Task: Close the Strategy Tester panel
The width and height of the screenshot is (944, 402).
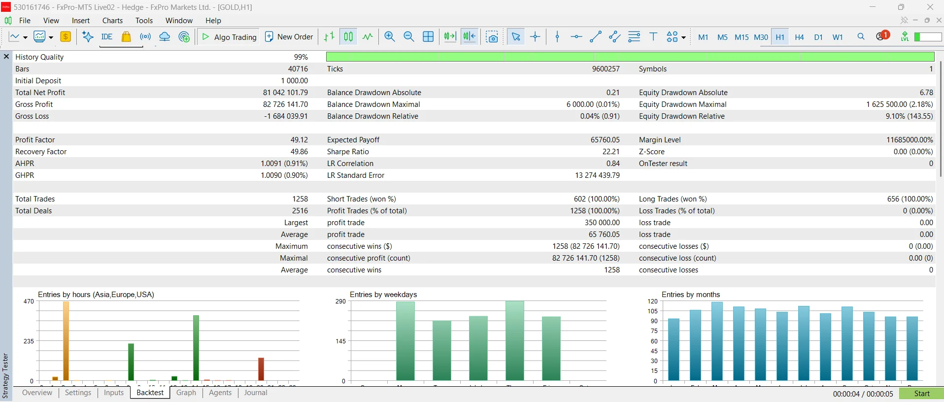Action: [x=6, y=57]
